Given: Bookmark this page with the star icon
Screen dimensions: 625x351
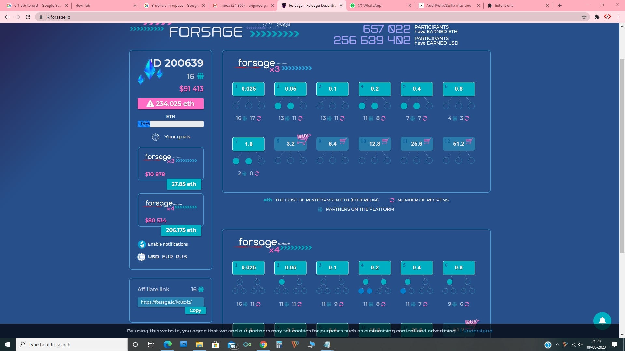Looking at the screenshot, I should (584, 17).
